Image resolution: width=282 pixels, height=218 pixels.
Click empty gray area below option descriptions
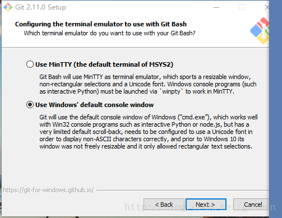pos(135,168)
